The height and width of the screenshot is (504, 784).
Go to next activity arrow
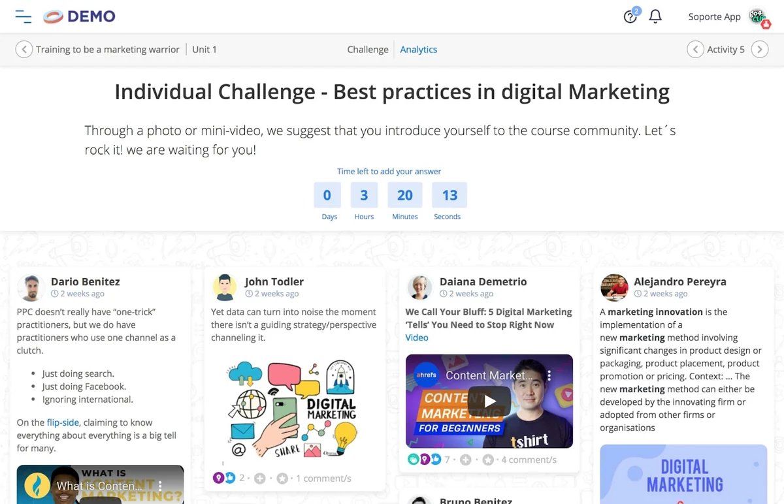pyautogui.click(x=760, y=50)
